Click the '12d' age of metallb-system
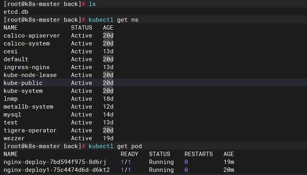The height and width of the screenshot is (175, 307). tap(108, 107)
